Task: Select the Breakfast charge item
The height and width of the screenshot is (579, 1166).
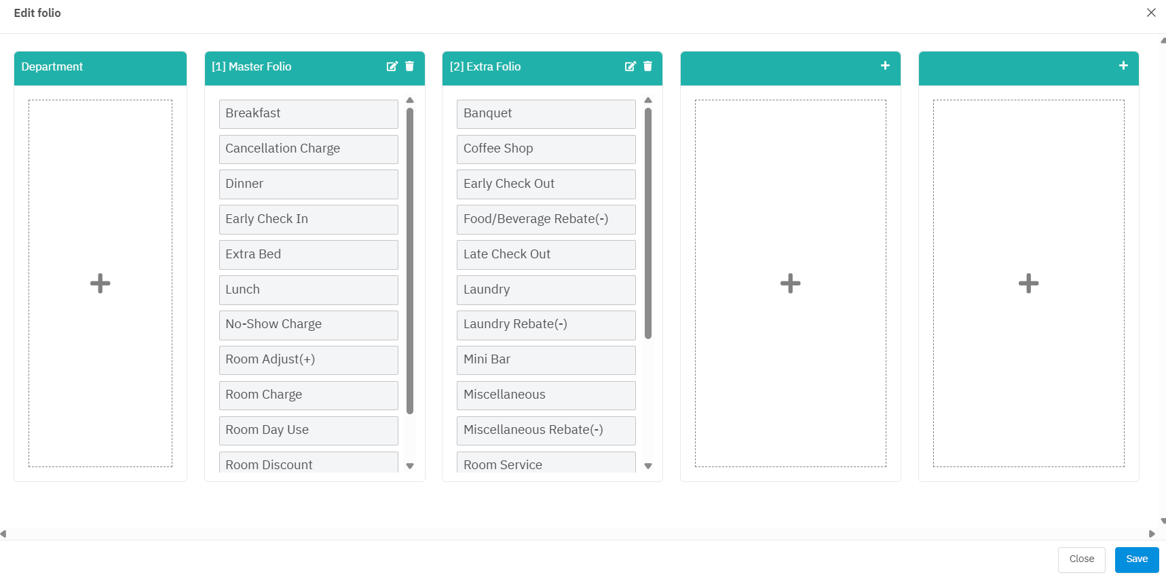Action: [x=308, y=114]
